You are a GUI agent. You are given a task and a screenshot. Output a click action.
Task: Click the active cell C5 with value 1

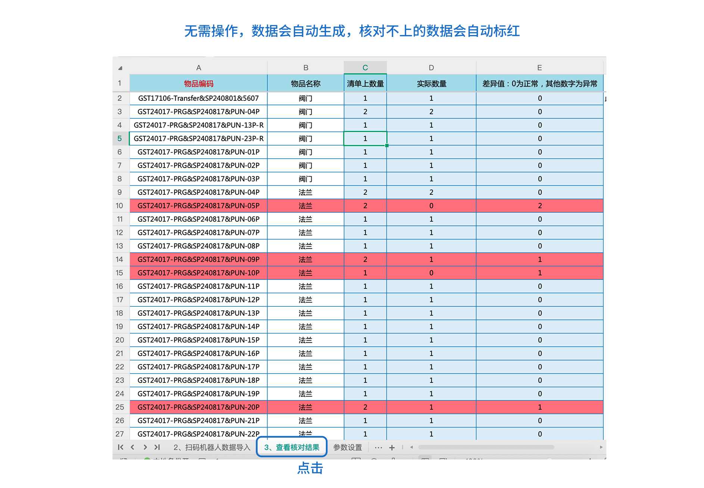coord(365,138)
